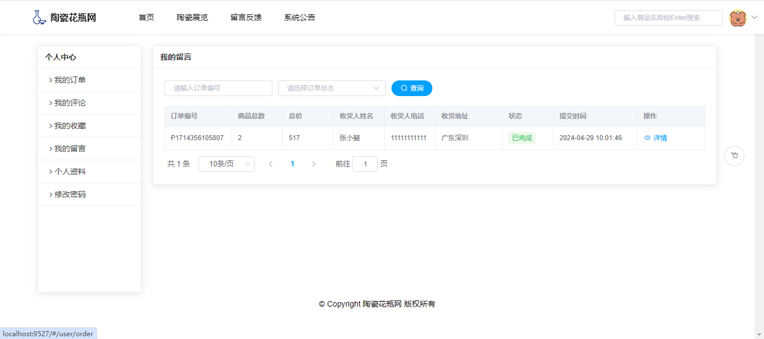Screen dimensions: 764x339
Task: Open 陶瓷展览 in the top navigation
Action: click(192, 17)
